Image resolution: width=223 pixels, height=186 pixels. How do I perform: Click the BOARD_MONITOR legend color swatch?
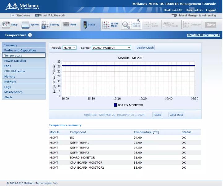coord(115,105)
